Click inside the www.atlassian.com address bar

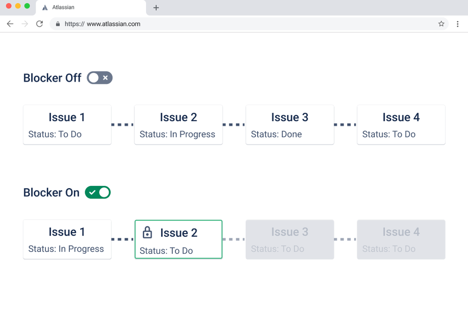(117, 24)
